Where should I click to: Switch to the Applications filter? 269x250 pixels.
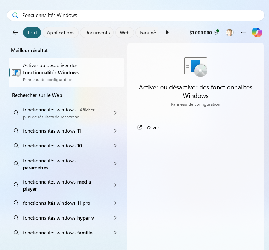coord(61,33)
